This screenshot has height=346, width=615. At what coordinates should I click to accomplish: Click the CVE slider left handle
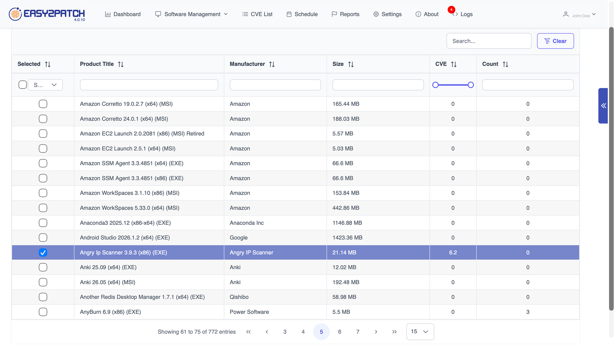pyautogui.click(x=435, y=85)
